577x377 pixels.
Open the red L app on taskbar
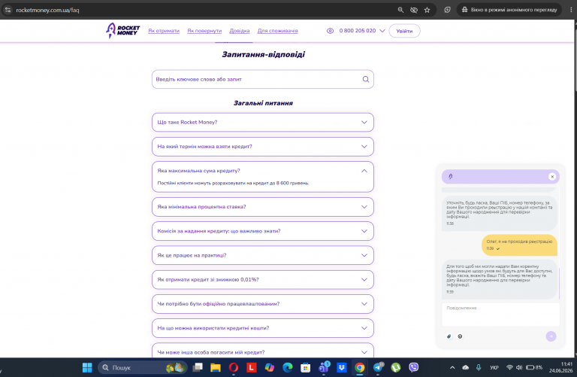coord(252,367)
